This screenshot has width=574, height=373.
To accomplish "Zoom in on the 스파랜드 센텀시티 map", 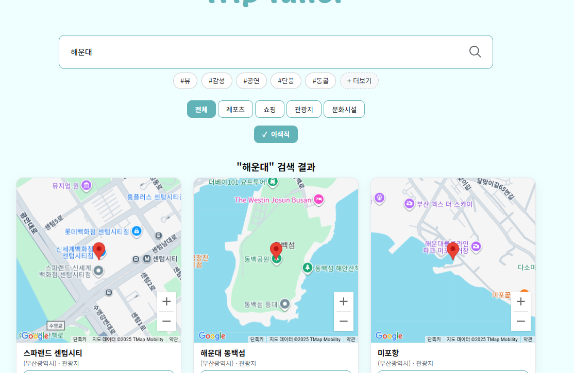I will click(166, 301).
